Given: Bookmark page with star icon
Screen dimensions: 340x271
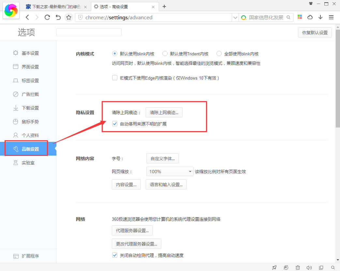Looking at the screenshot, I should click(69, 18).
